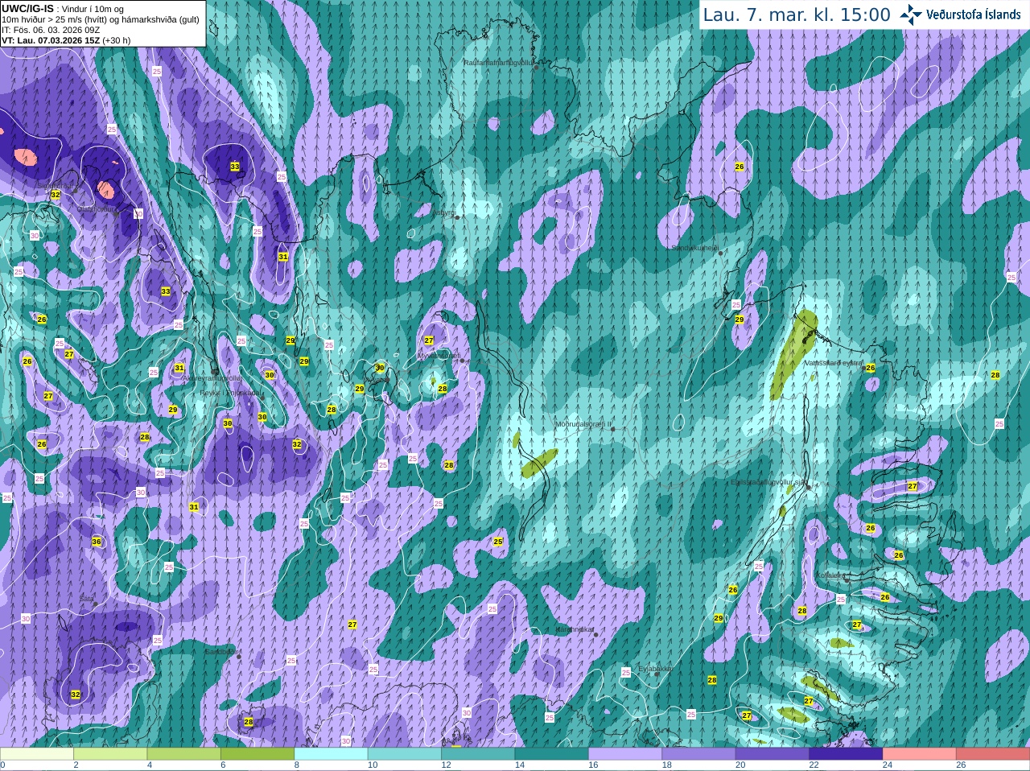
Task: Click the Kollaleira station label
Action: (x=830, y=576)
